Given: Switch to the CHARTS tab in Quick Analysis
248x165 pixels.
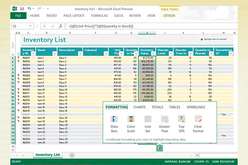Looking at the screenshot, I should point(139,107).
